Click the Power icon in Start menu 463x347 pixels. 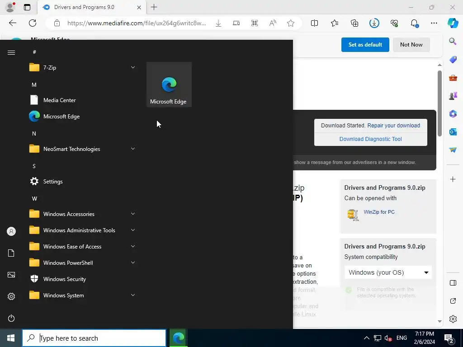pyautogui.click(x=11, y=318)
